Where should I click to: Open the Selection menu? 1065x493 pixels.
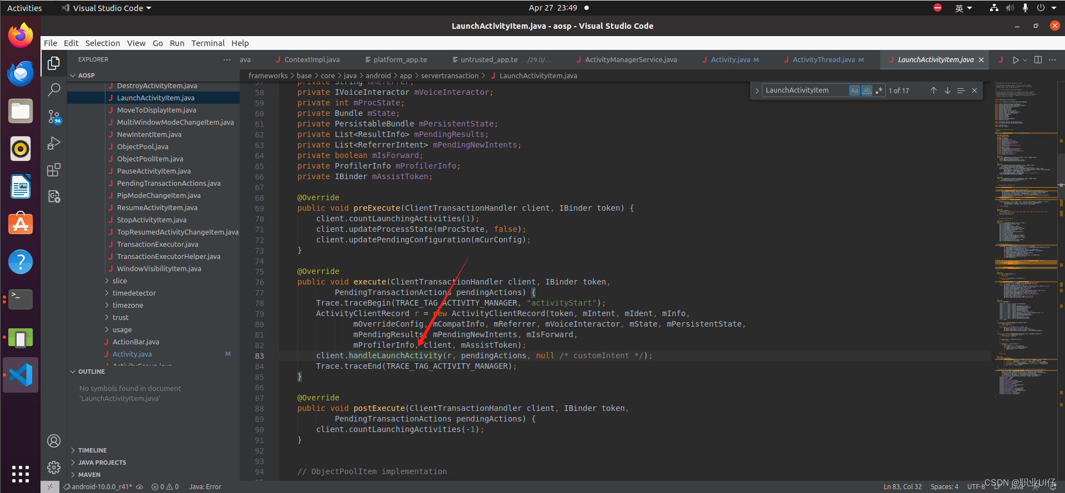(x=103, y=43)
